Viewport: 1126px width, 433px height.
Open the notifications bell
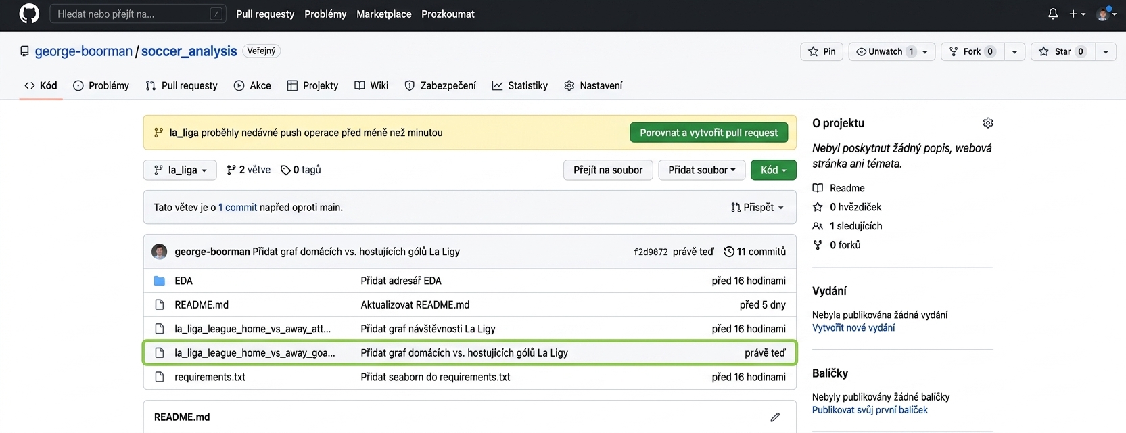[1053, 14]
